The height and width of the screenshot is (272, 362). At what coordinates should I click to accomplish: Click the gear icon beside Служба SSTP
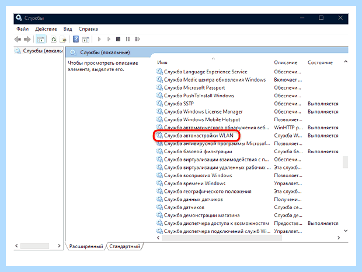pos(159,104)
